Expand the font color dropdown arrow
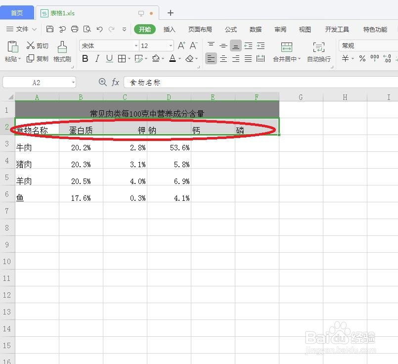This screenshot has height=364, width=398. pyautogui.click(x=179, y=59)
